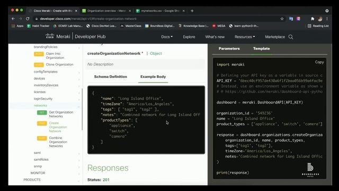Screen dimensions: 339x191
Task: Collapse the networks sidebar section
Action: coord(40,106)
